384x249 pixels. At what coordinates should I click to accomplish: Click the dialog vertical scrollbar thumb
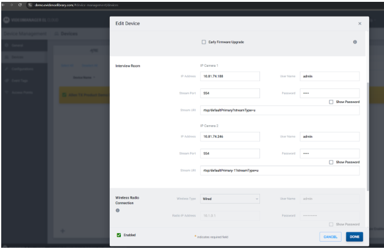point(367,137)
